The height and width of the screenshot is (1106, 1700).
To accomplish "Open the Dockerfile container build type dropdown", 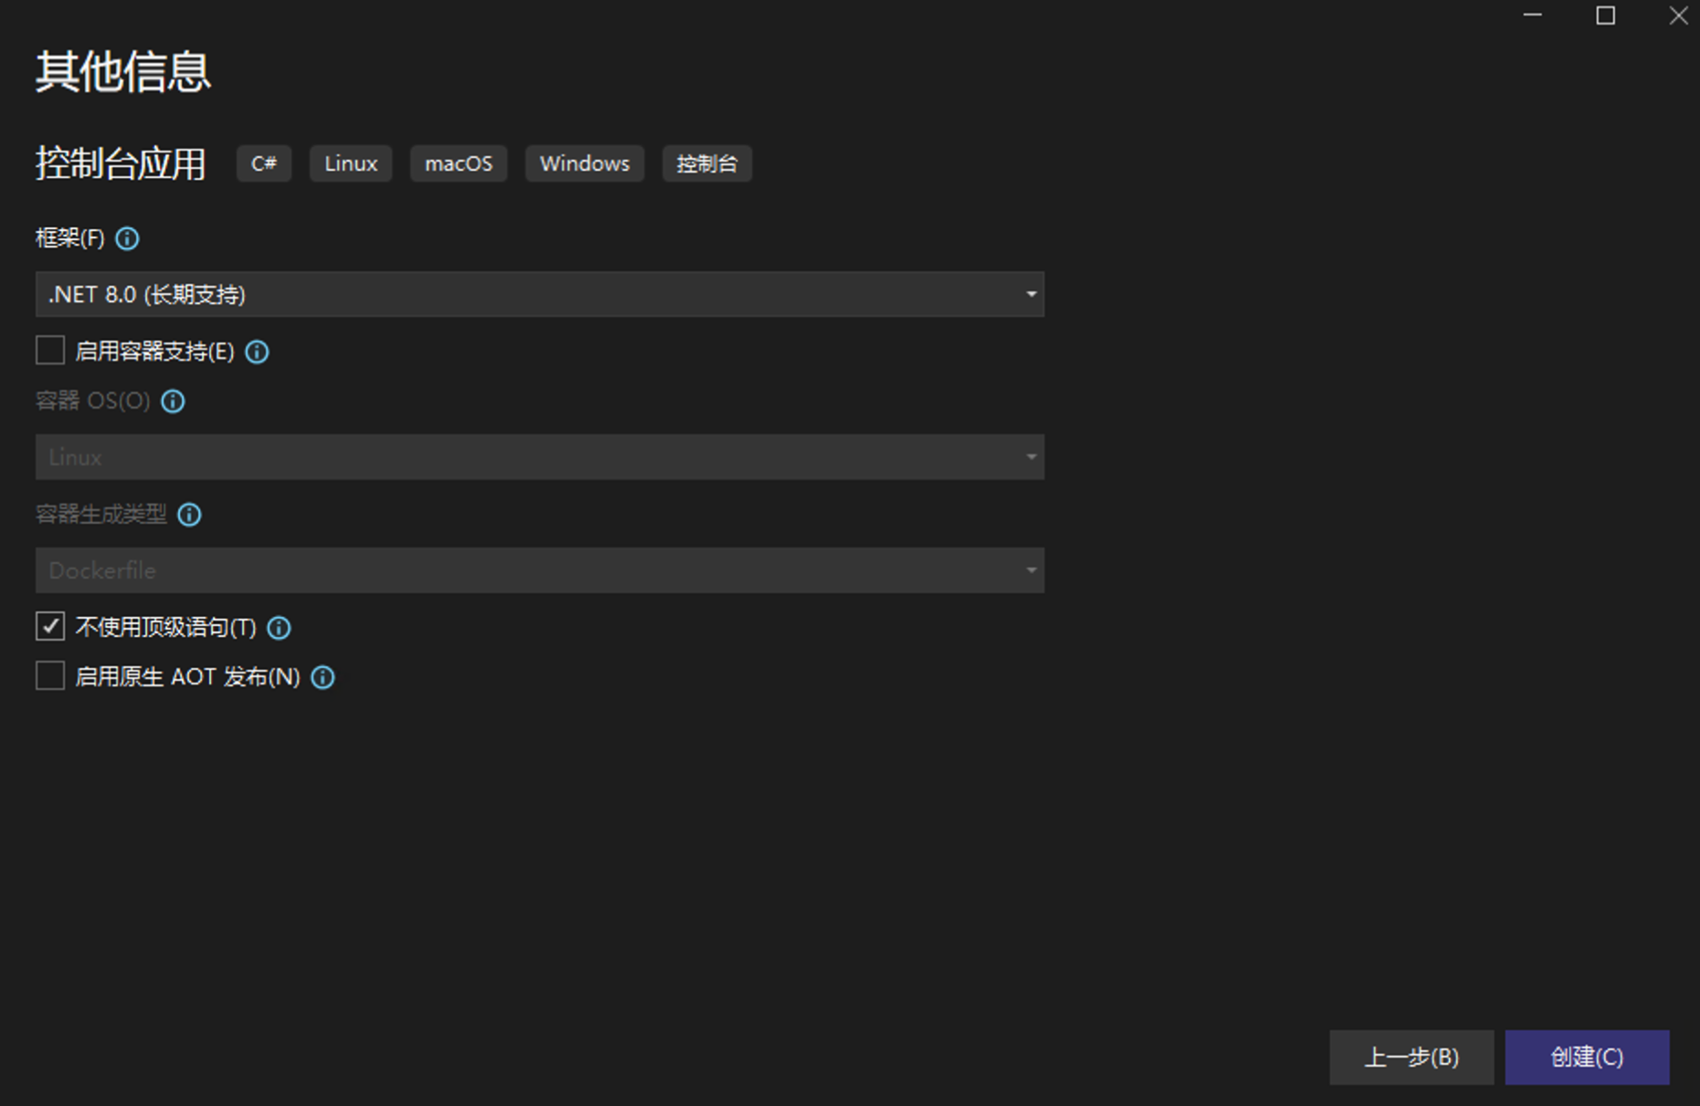I will (x=1030, y=569).
